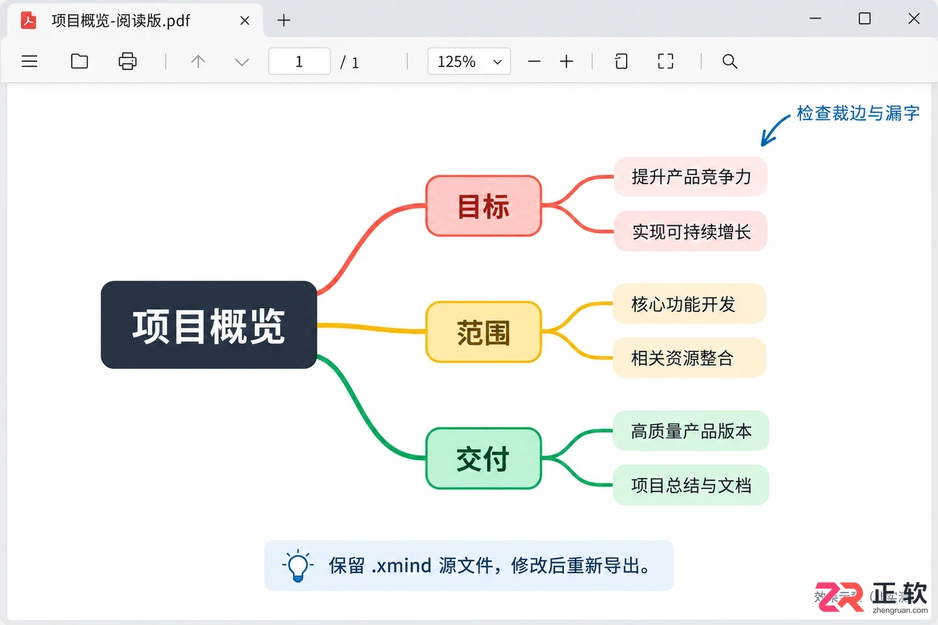This screenshot has width=938, height=625.
Task: Click the 目标 branch node
Action: pos(483,206)
